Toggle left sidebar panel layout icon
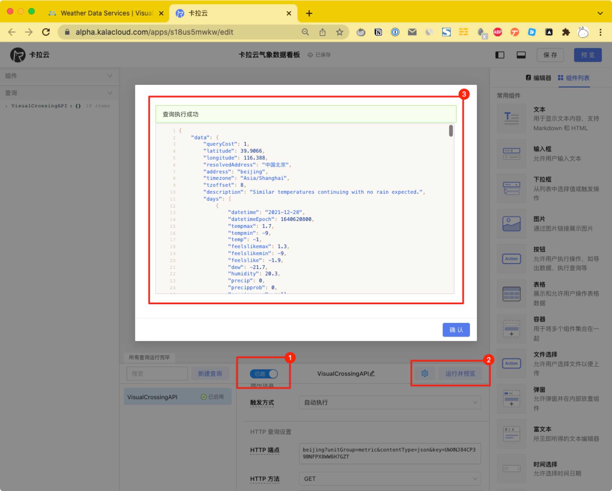612x491 pixels. click(x=500, y=55)
